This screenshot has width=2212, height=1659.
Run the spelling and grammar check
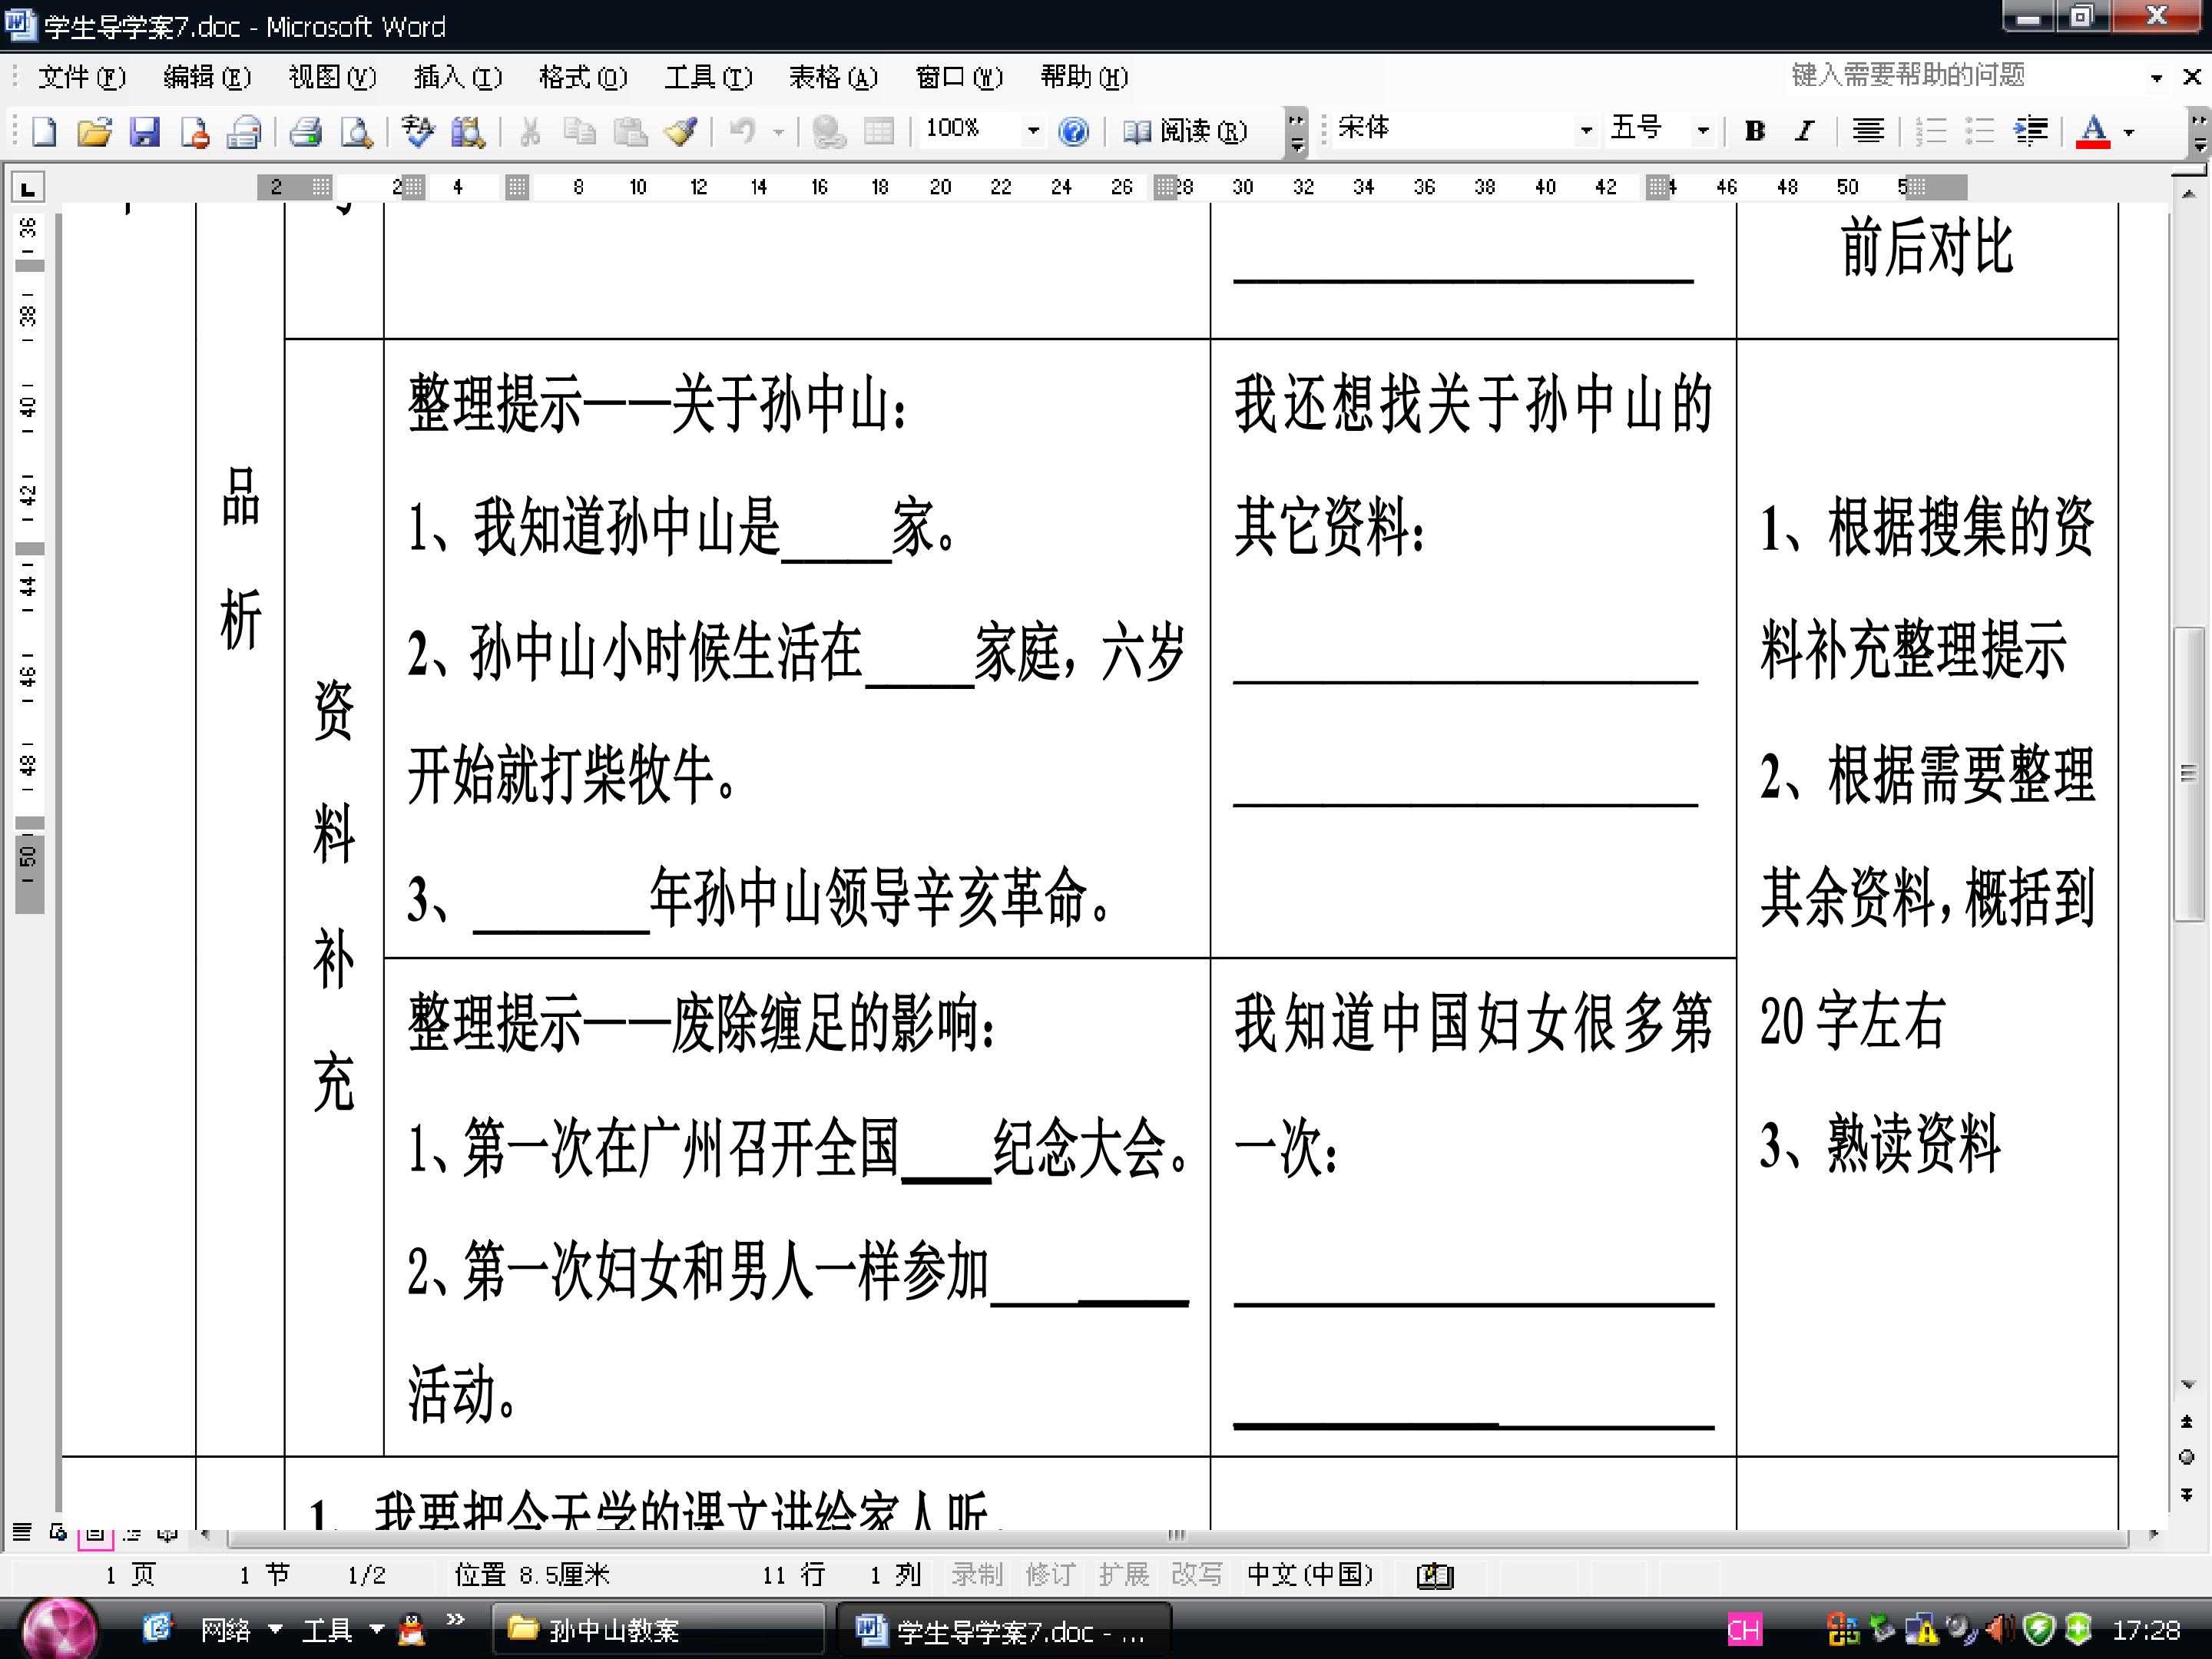coord(418,131)
